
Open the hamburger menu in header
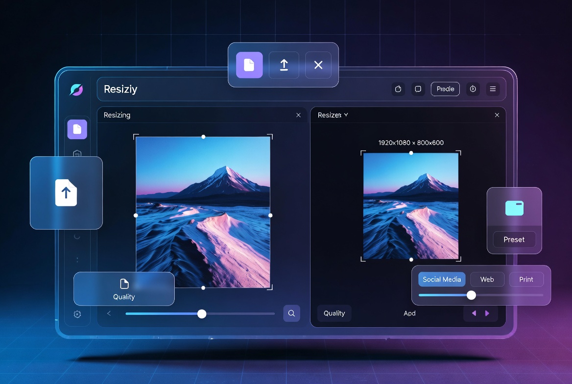pyautogui.click(x=493, y=89)
